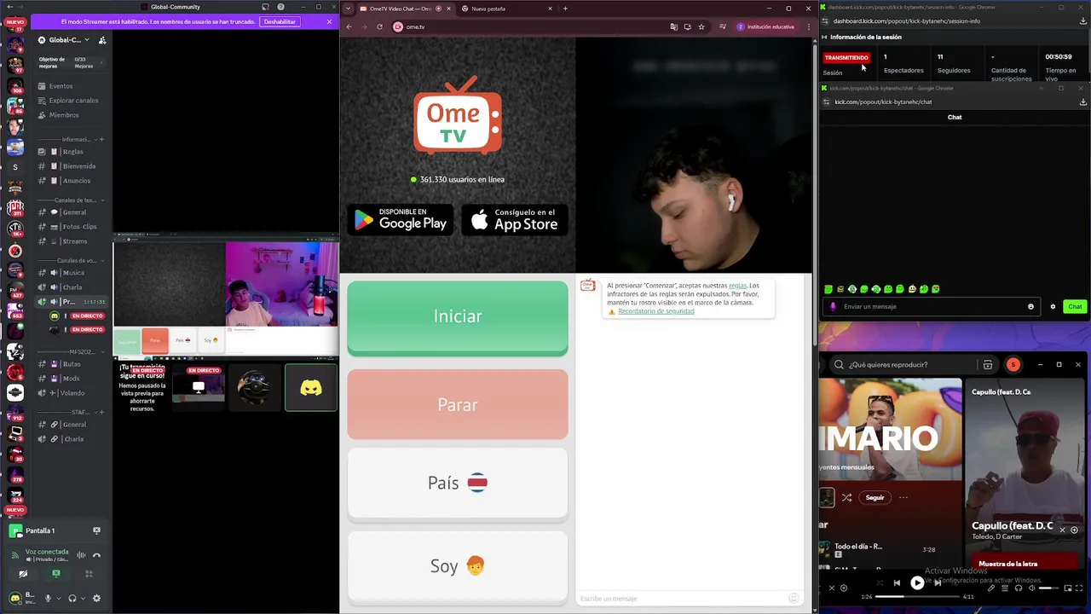Open Discord user settings gear
The image size is (1091, 614).
click(96, 599)
